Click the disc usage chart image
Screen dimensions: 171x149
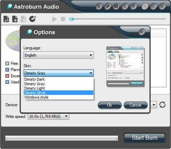pyautogui.click(x=13, y=41)
